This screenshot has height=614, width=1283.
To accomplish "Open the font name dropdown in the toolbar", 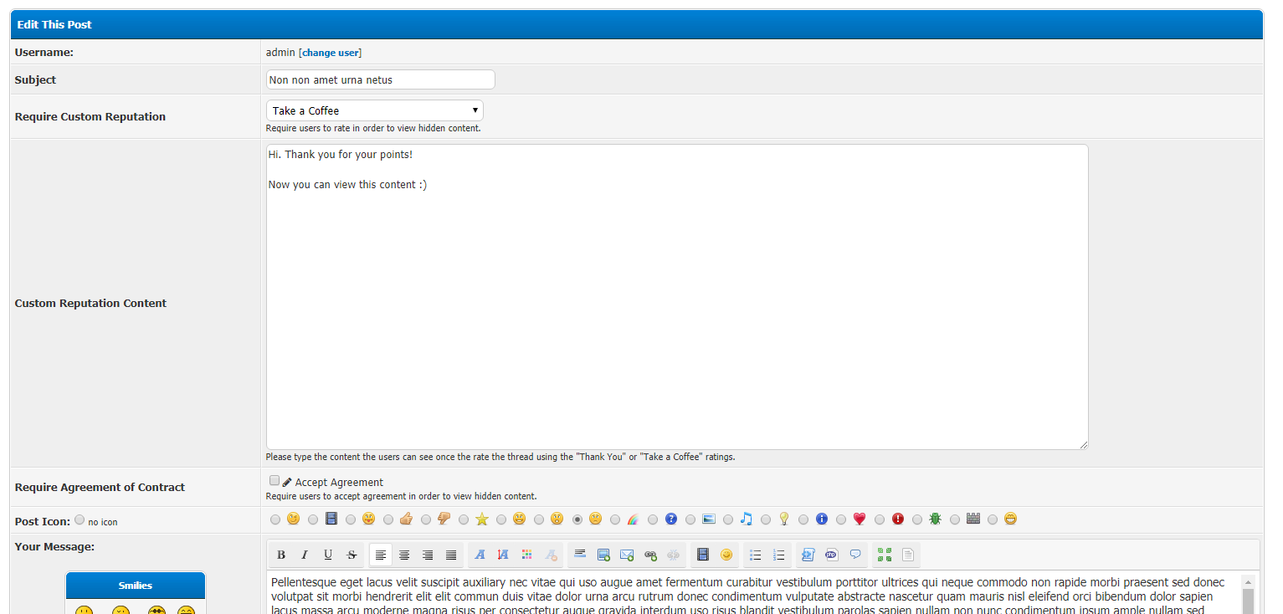I will 480,555.
